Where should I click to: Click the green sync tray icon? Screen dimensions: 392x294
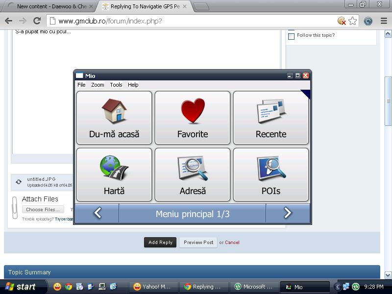click(356, 287)
